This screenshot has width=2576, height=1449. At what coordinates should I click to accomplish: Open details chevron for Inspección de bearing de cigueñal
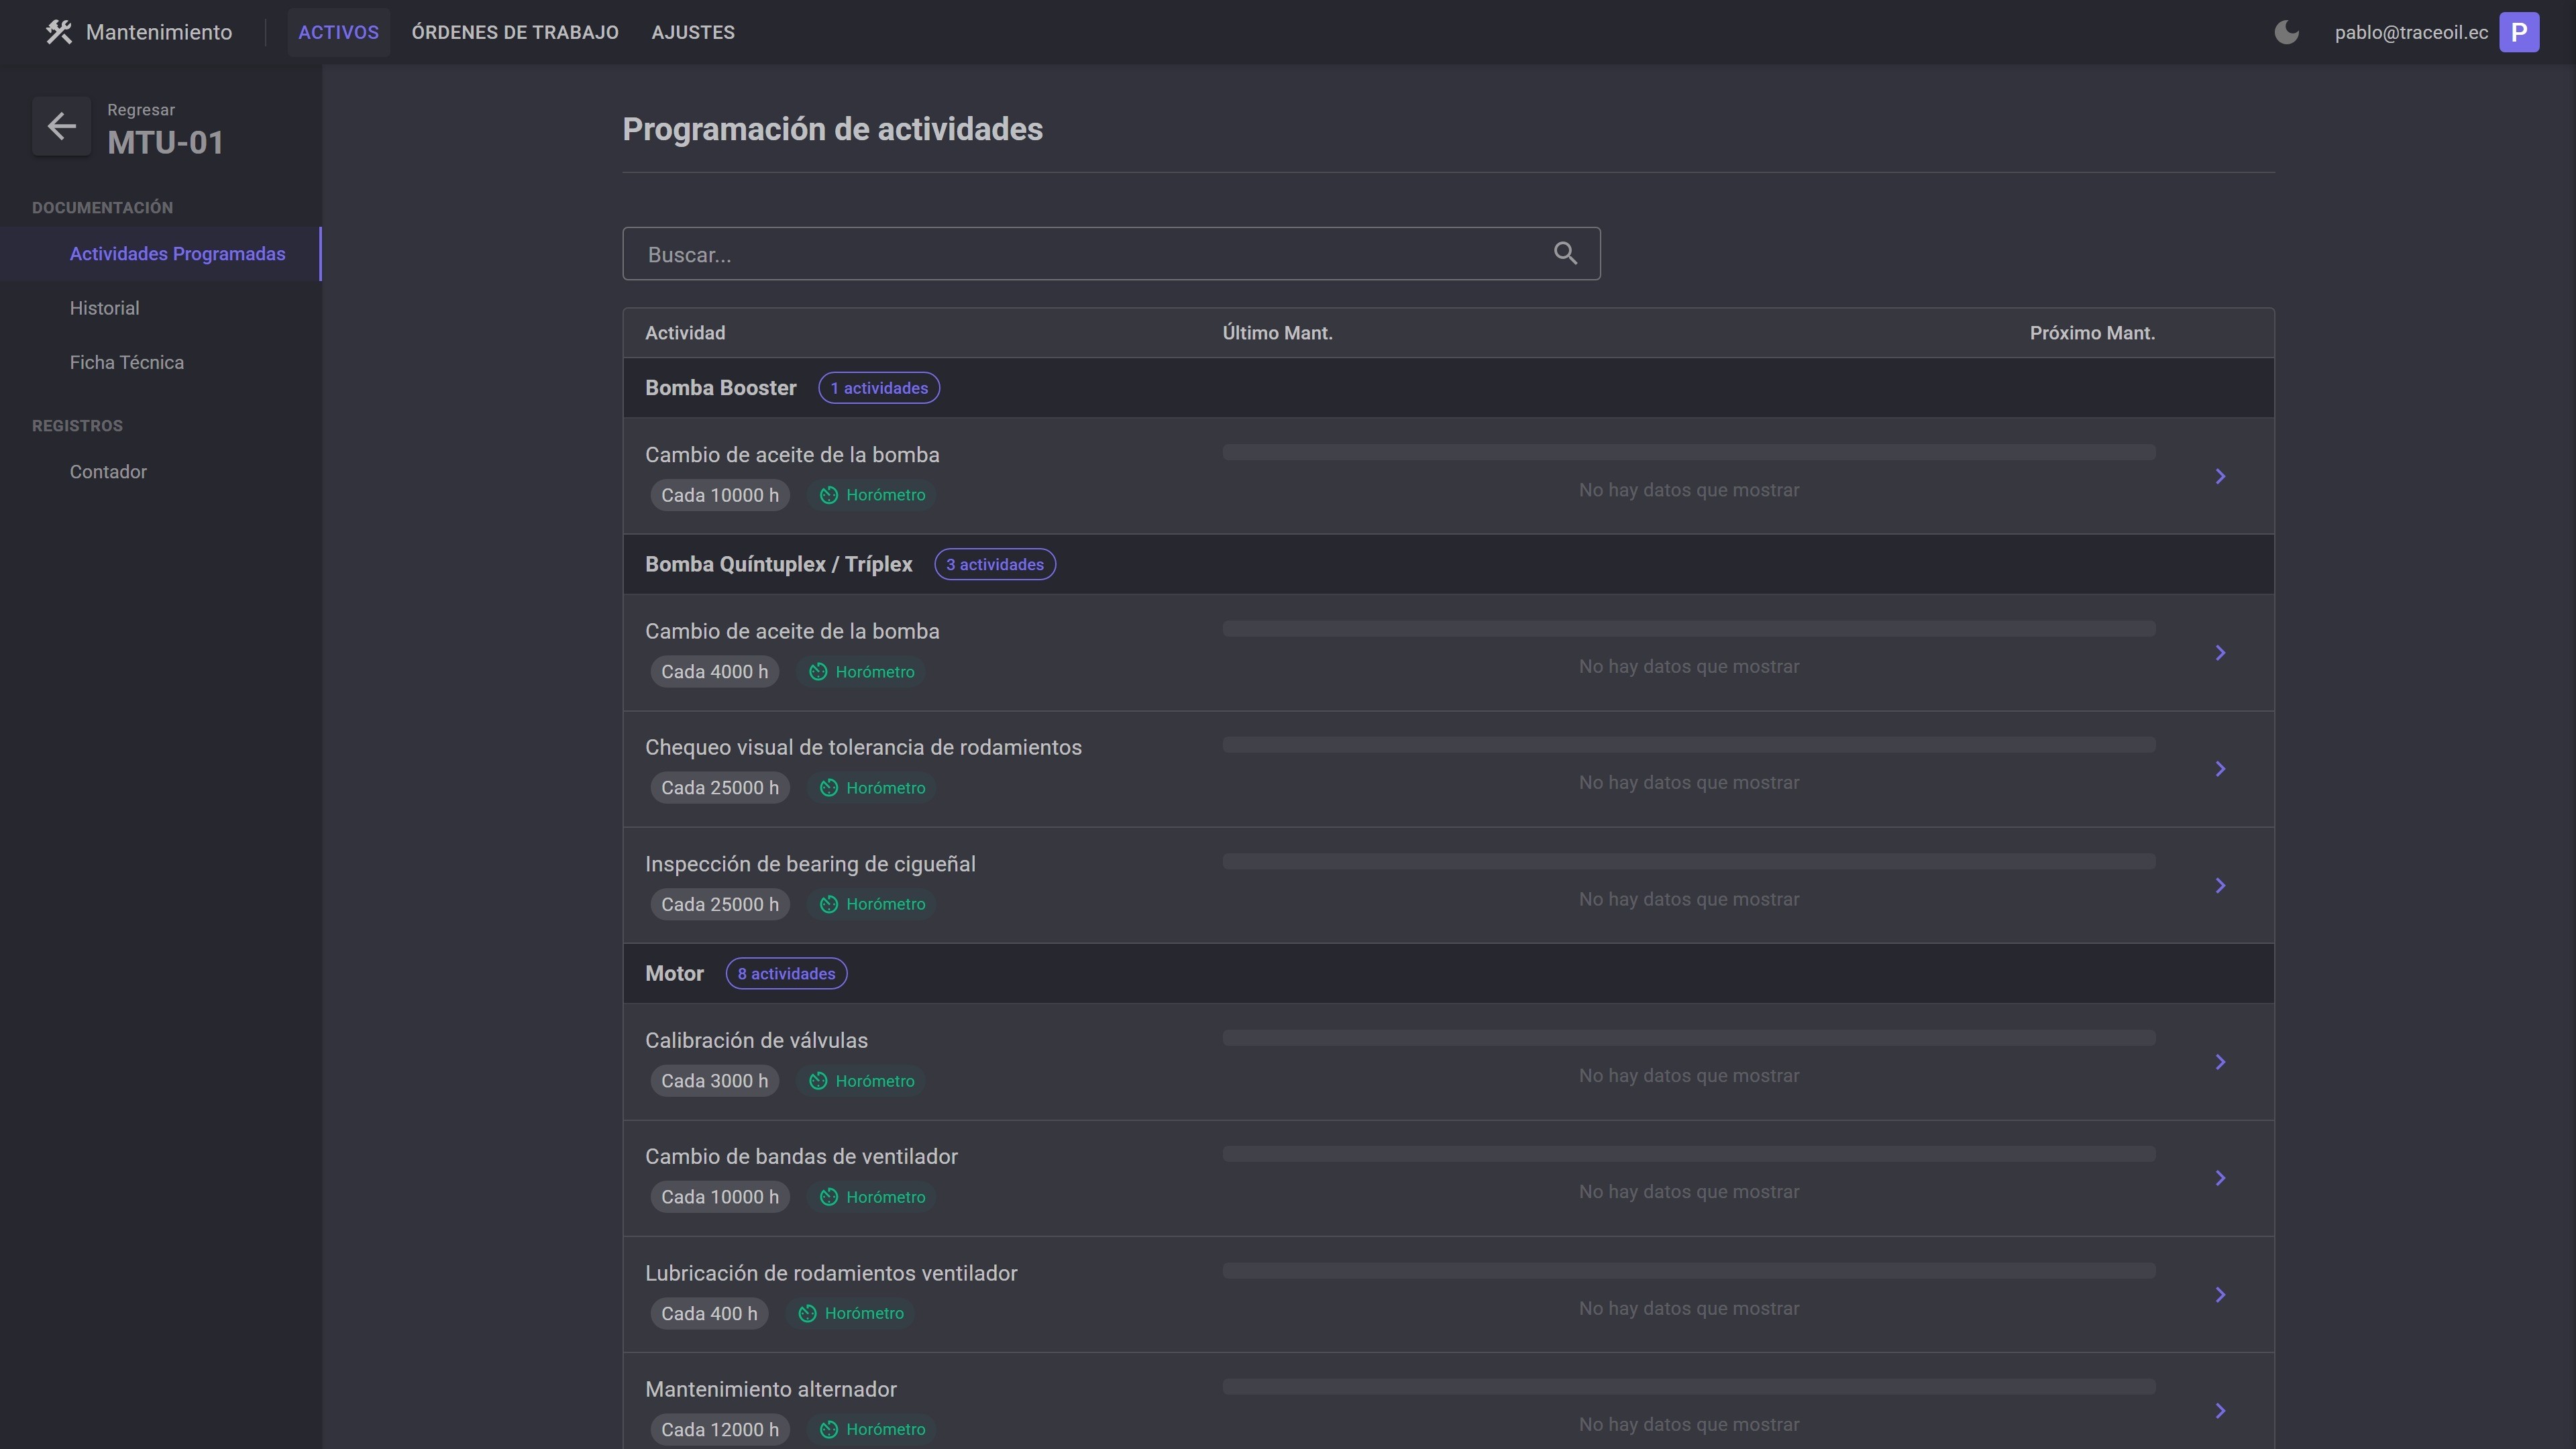(x=2220, y=886)
